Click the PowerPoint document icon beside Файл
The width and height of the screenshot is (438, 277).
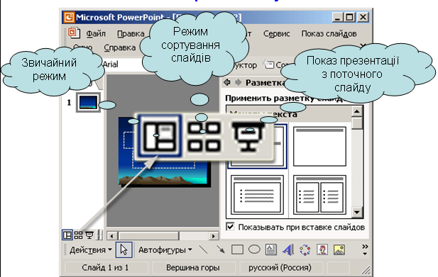(74, 33)
